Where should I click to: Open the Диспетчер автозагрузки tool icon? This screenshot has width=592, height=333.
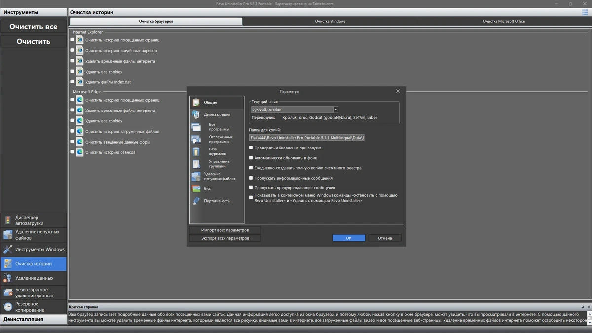pos(8,220)
